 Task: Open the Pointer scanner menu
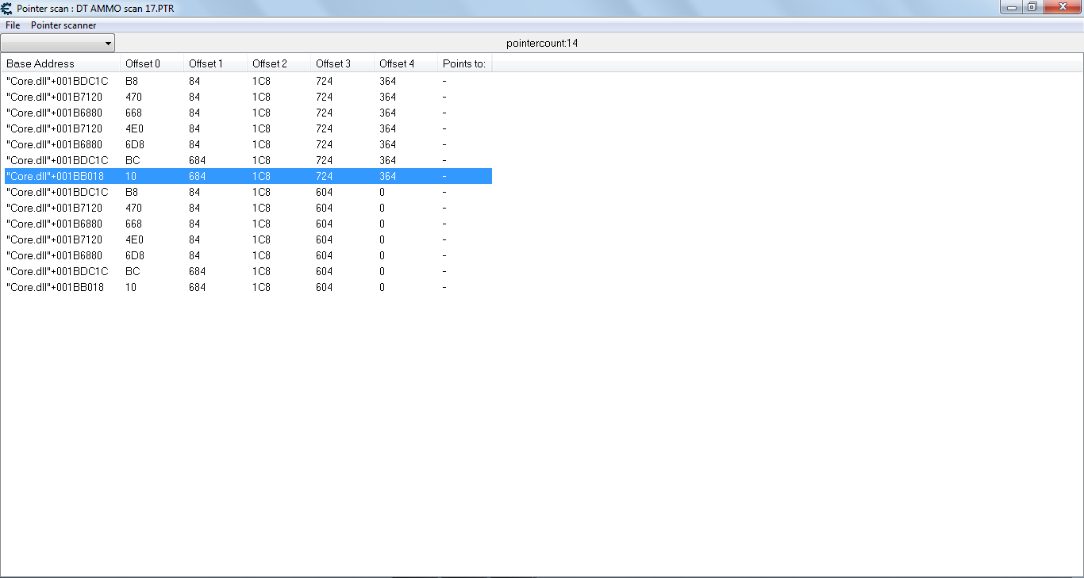[63, 25]
